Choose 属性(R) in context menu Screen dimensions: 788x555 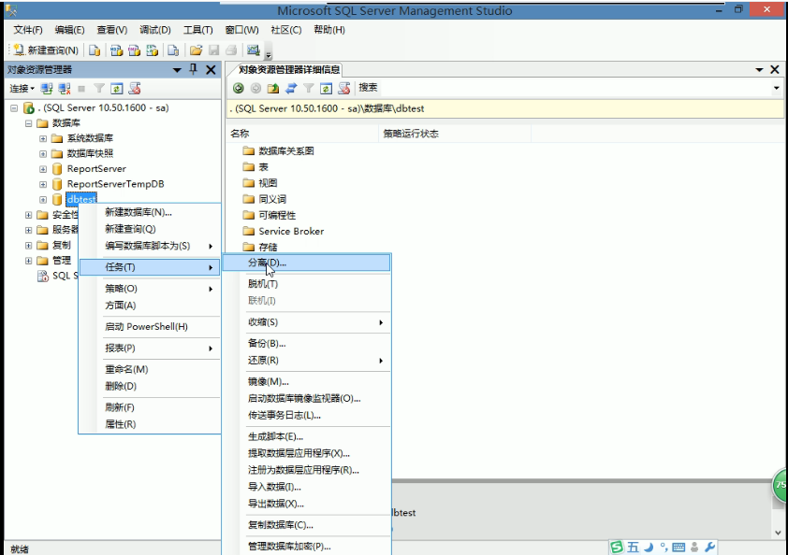[x=150, y=424]
